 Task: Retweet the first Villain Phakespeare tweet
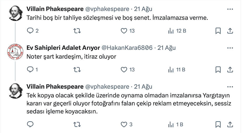coord(77,31)
